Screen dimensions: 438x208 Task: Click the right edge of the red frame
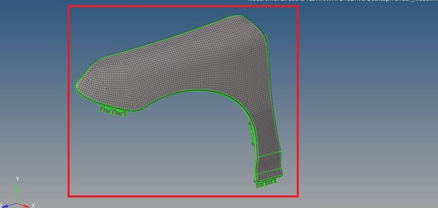click(297, 101)
